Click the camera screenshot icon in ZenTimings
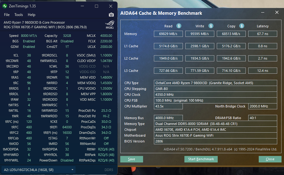 [x=111, y=15]
